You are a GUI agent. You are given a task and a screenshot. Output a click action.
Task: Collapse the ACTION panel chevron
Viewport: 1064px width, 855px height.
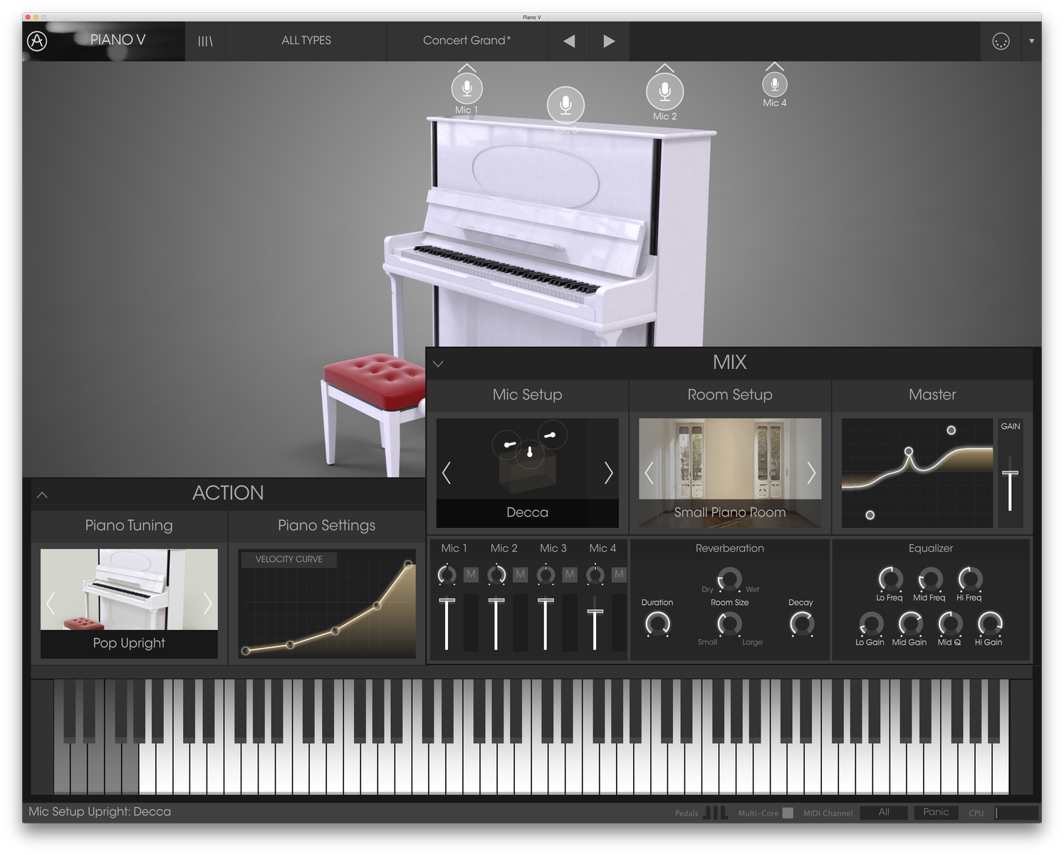[43, 494]
